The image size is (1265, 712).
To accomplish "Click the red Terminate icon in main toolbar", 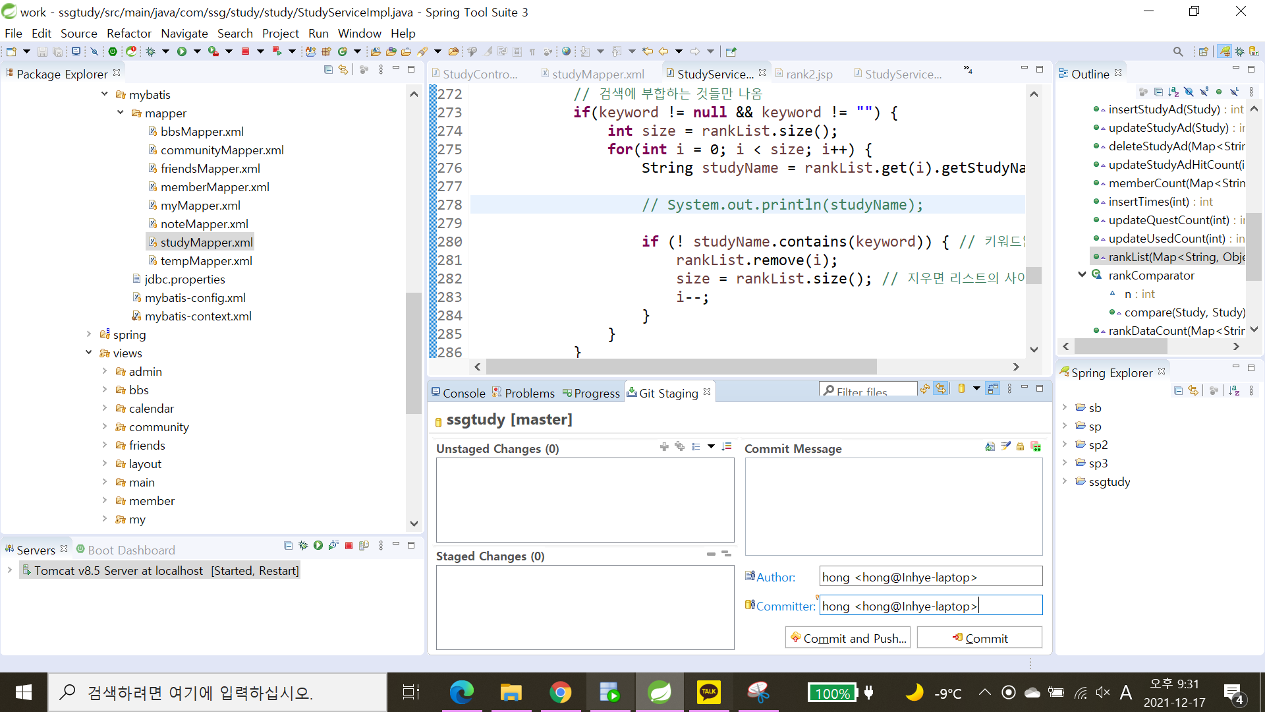I will pos(245,51).
